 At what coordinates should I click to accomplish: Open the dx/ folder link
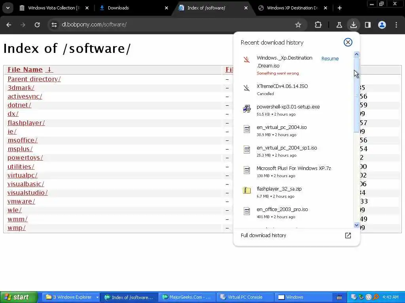pyautogui.click(x=13, y=114)
